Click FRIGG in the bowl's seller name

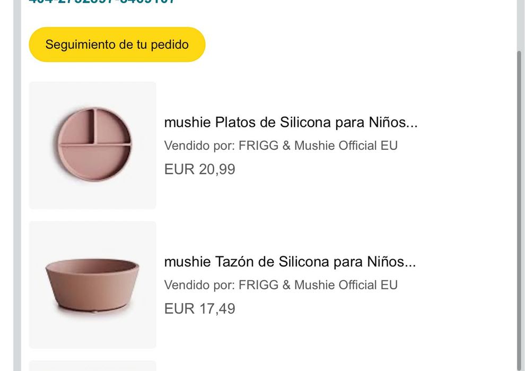pos(258,284)
